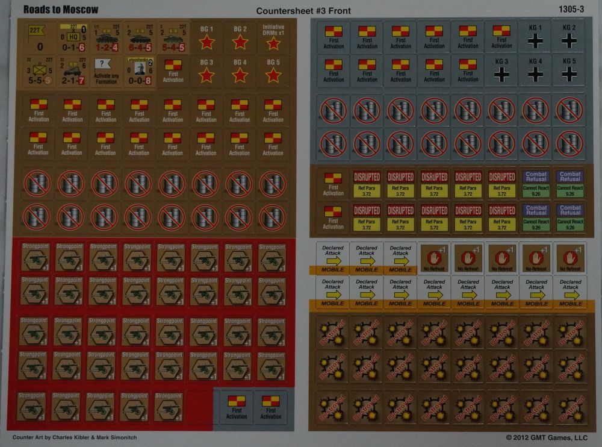Select the Activate any Formation counter
Viewport: 602px width, 447px height.
tap(107, 71)
